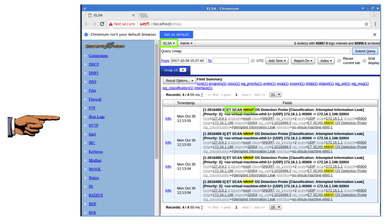387x224 pixels.
Task: Close the nmap (4) results tab
Action: coord(182,70)
